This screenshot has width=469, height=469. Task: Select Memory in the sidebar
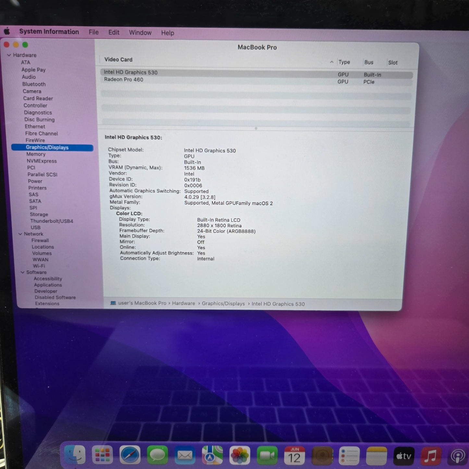click(x=36, y=154)
